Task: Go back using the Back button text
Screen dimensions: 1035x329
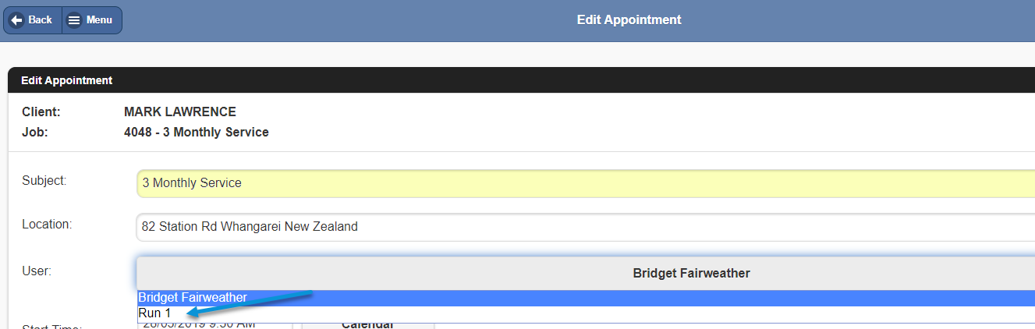Action: point(40,20)
